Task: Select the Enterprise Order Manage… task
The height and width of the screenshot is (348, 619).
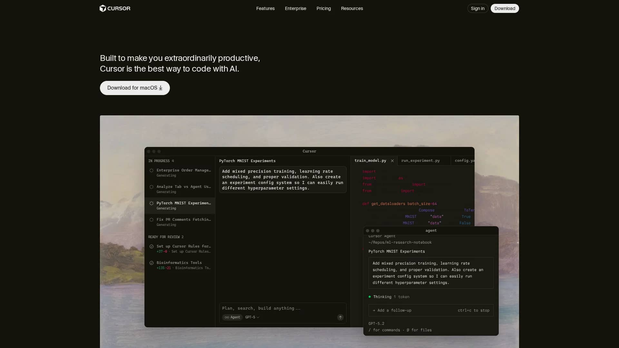Action: pos(180,173)
